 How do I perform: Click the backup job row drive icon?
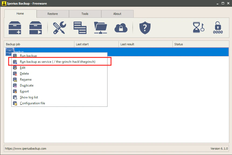pyautogui.click(x=9, y=52)
